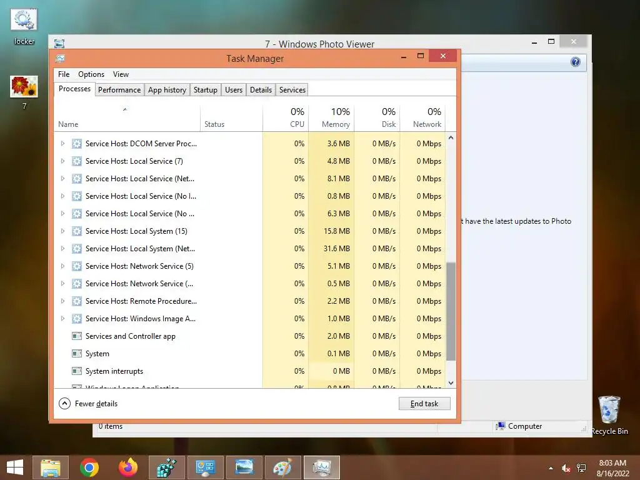This screenshot has width=640, height=480.
Task: Click the System interrupts process icon
Action: tap(76, 371)
